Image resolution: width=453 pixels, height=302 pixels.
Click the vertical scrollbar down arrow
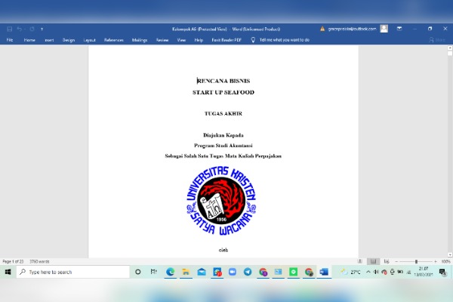coord(450,254)
